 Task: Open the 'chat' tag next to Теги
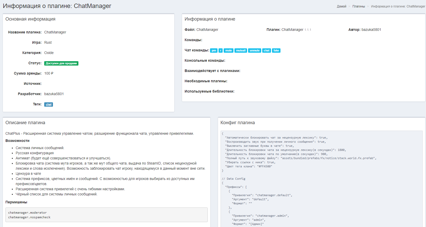(x=49, y=105)
